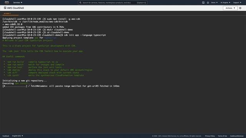This screenshot has width=246, height=138.
Task: Open the Services dropdown menu
Action: click(x=18, y=3)
